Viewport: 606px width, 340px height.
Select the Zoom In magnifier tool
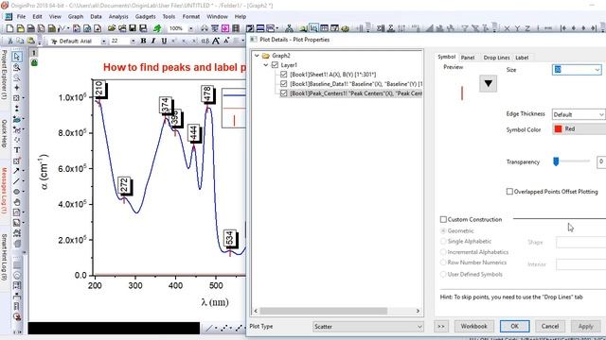(x=17, y=67)
